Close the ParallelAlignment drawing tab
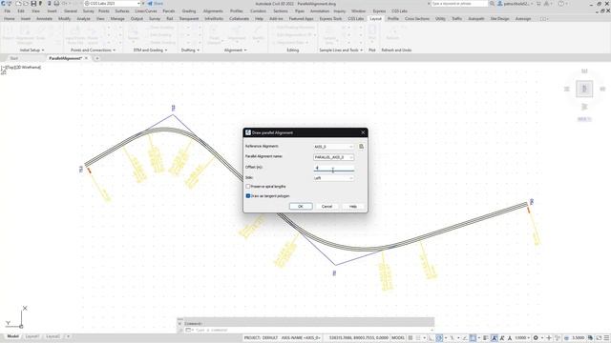Screen dimensions: 611x343 [x=86, y=58]
